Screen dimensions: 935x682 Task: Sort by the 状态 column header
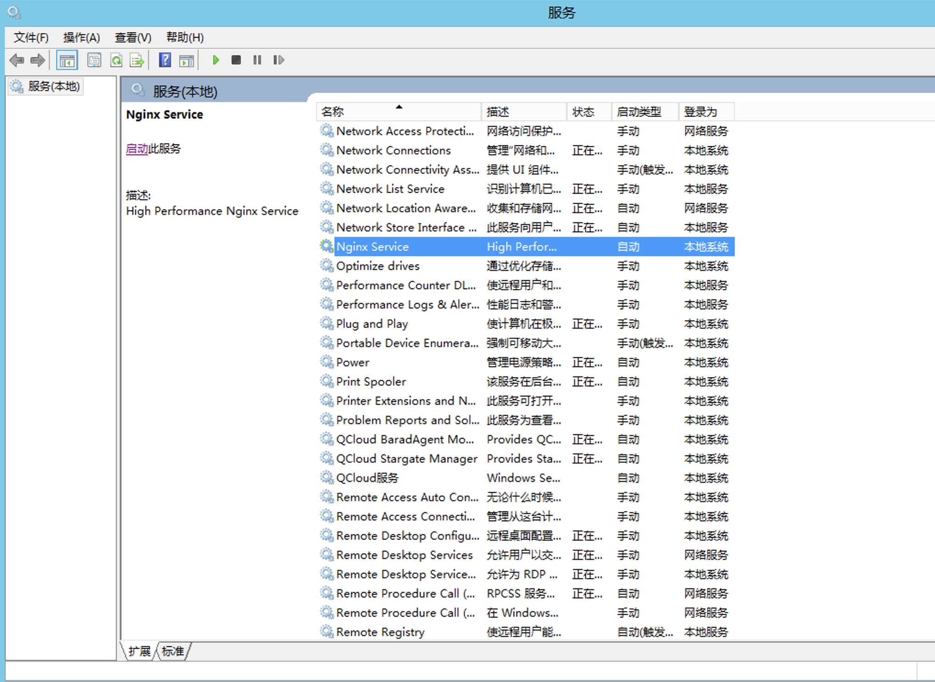tap(583, 112)
